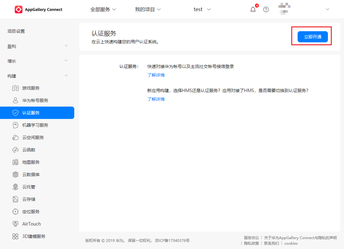Open 了解详情 link under 快速对接华为帐号
The image size is (344, 249).
[156, 75]
